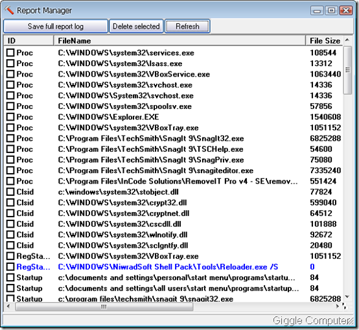This screenshot has height=330, width=359.
Task: Click file size value 1540608
Action: (325, 117)
